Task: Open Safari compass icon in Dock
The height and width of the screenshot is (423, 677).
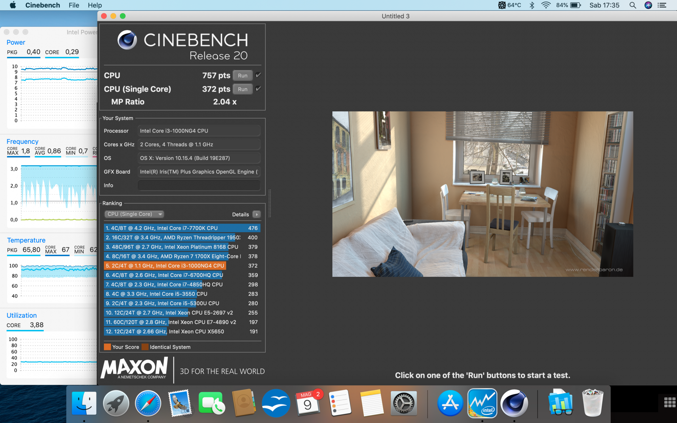Action: (x=148, y=403)
